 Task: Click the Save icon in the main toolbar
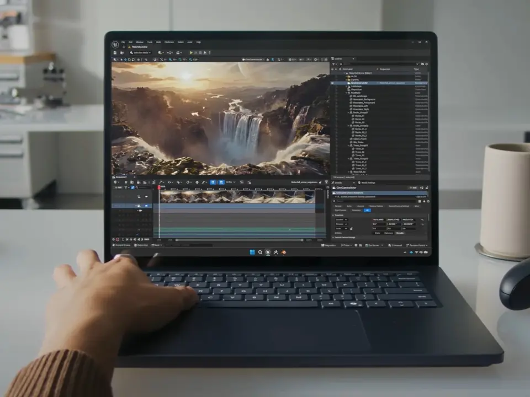115,53
